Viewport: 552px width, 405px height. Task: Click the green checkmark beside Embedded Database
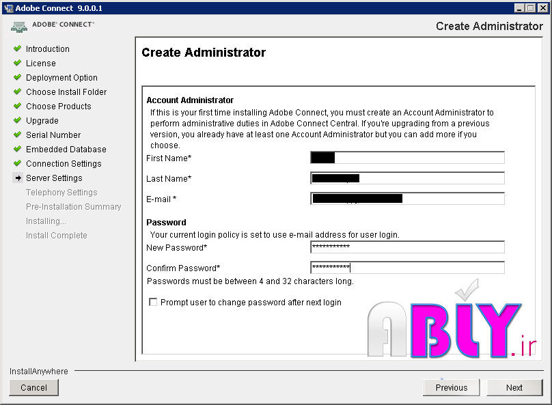click(x=17, y=149)
